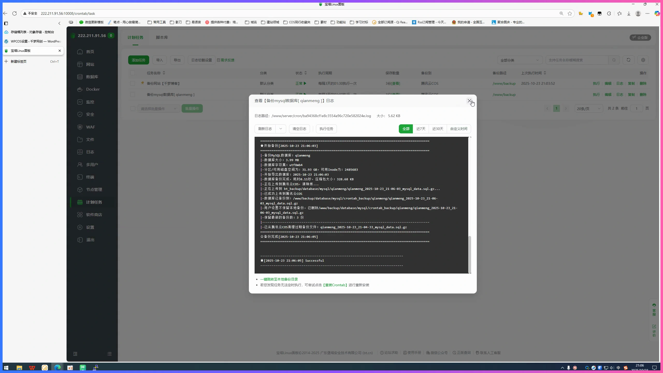Click the 清空日志 button
This screenshot has width=663, height=373.
pyautogui.click(x=299, y=129)
